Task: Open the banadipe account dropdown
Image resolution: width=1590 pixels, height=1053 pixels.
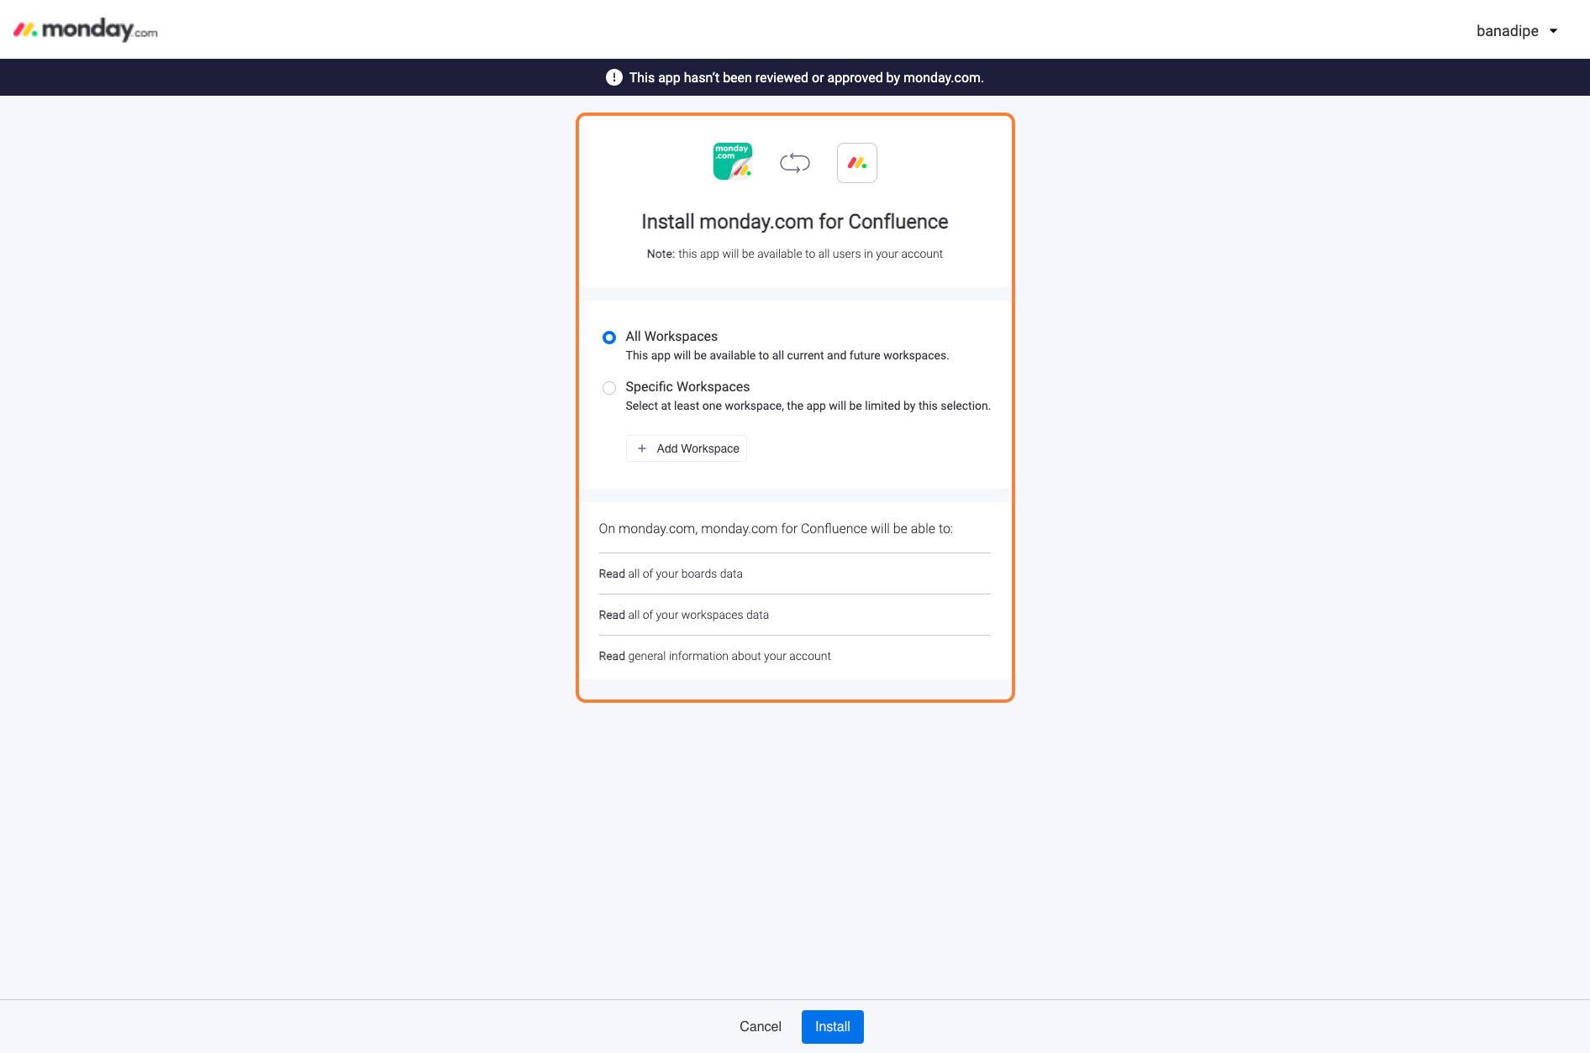Action: tap(1517, 31)
